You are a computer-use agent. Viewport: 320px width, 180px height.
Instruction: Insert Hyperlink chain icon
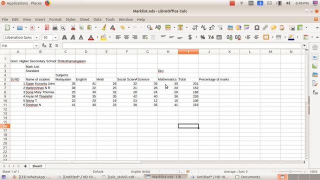[x=265, y=27]
